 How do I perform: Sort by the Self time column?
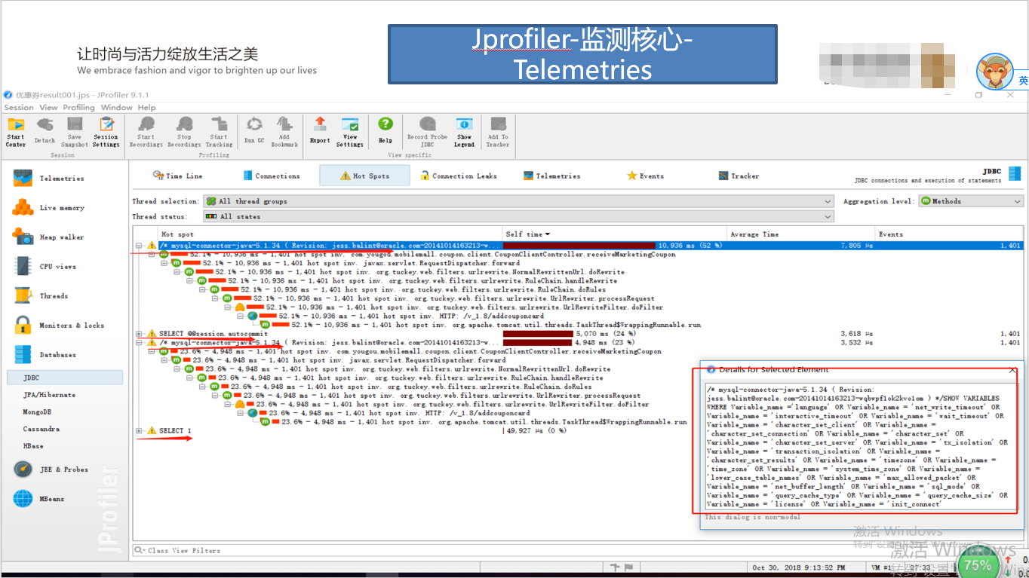pos(615,234)
